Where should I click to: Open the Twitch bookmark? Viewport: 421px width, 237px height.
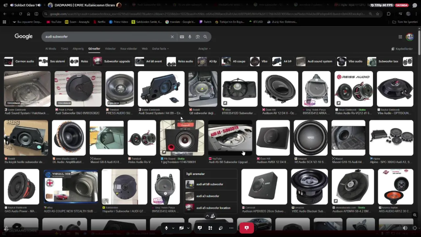[205, 22]
